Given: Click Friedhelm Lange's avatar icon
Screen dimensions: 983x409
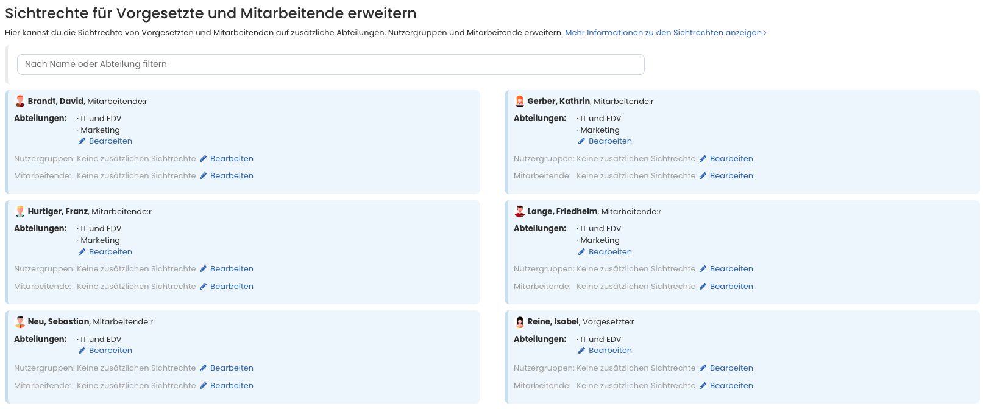Looking at the screenshot, I should tap(520, 212).
